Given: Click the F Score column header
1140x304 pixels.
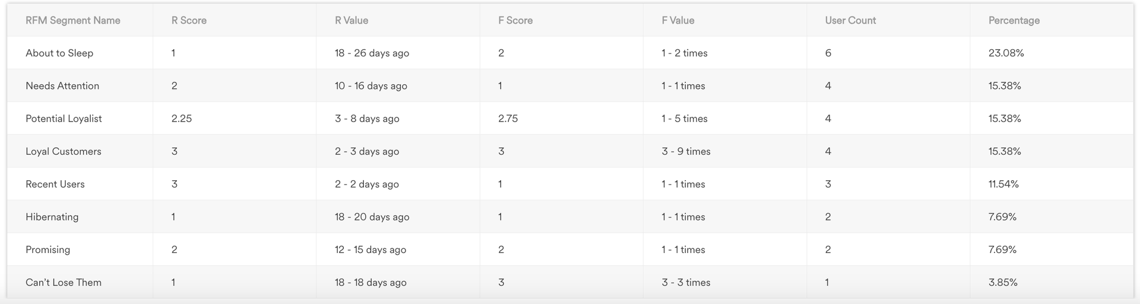Looking at the screenshot, I should click(515, 20).
